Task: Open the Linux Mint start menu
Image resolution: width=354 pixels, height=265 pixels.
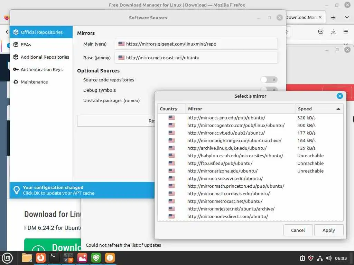Action: [x=7, y=258]
